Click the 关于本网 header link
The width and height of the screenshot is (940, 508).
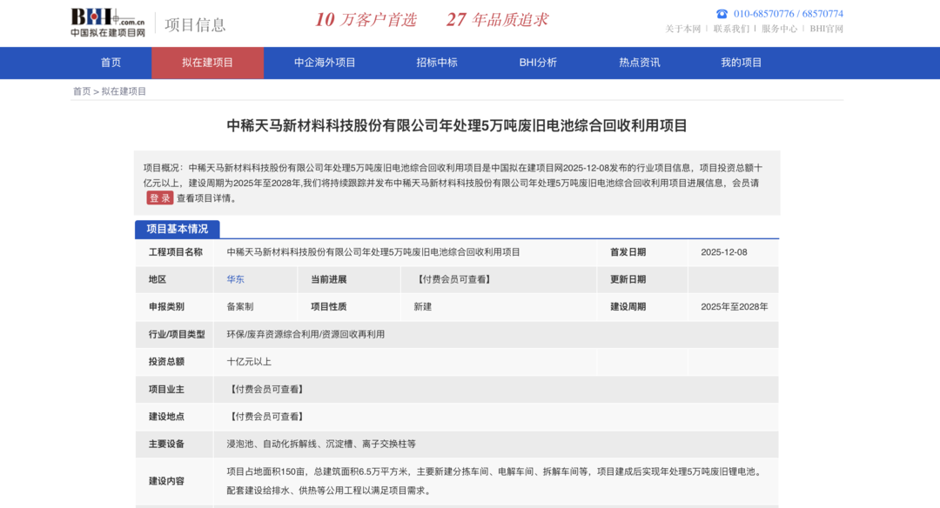click(x=683, y=29)
